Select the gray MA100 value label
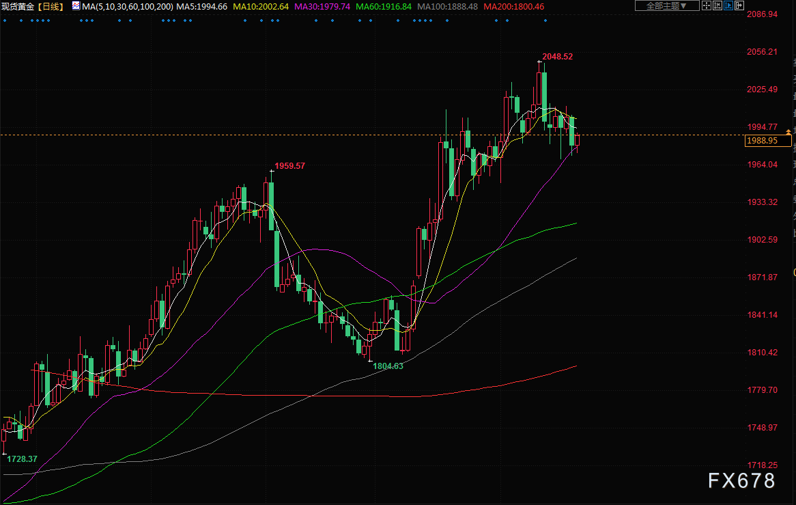796x505 pixels. 447,7
